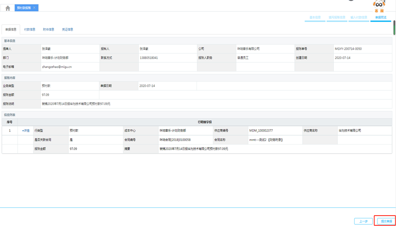This screenshot has width=396, height=226.
Task: Click the 创建日期 value 2020-07-14
Action: (x=342, y=58)
